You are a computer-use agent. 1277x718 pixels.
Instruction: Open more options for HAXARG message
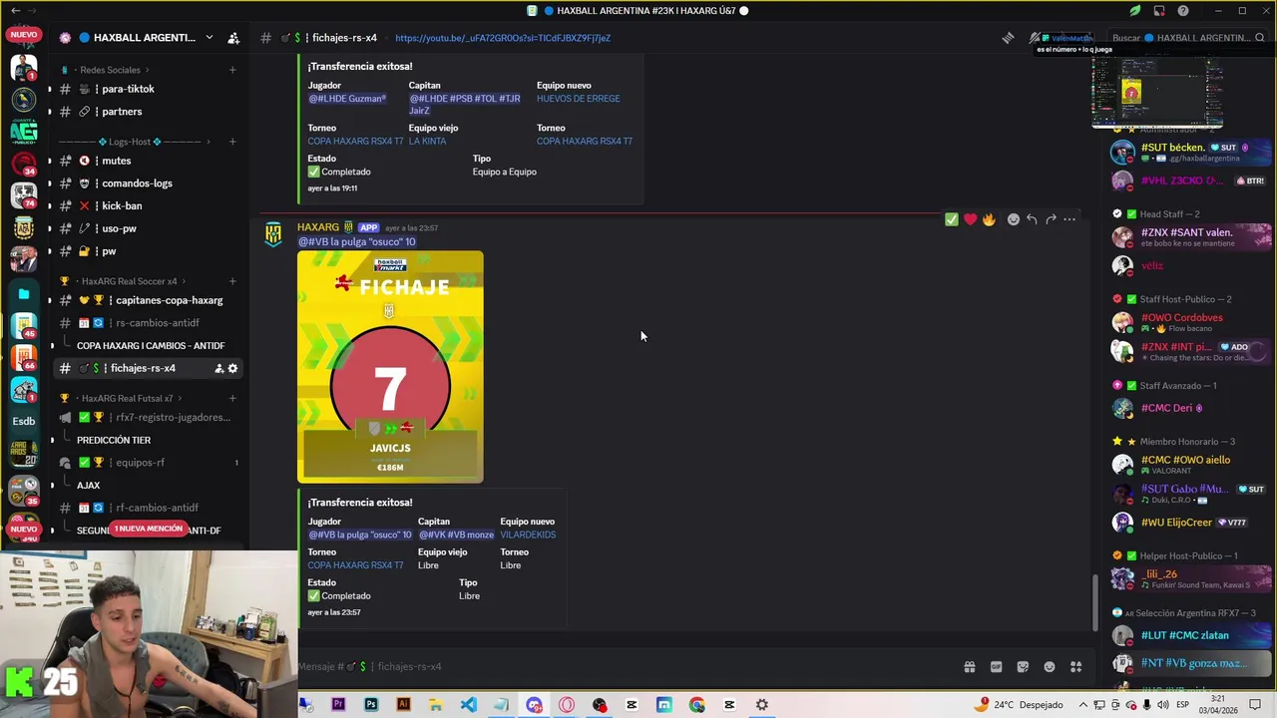[1069, 219]
